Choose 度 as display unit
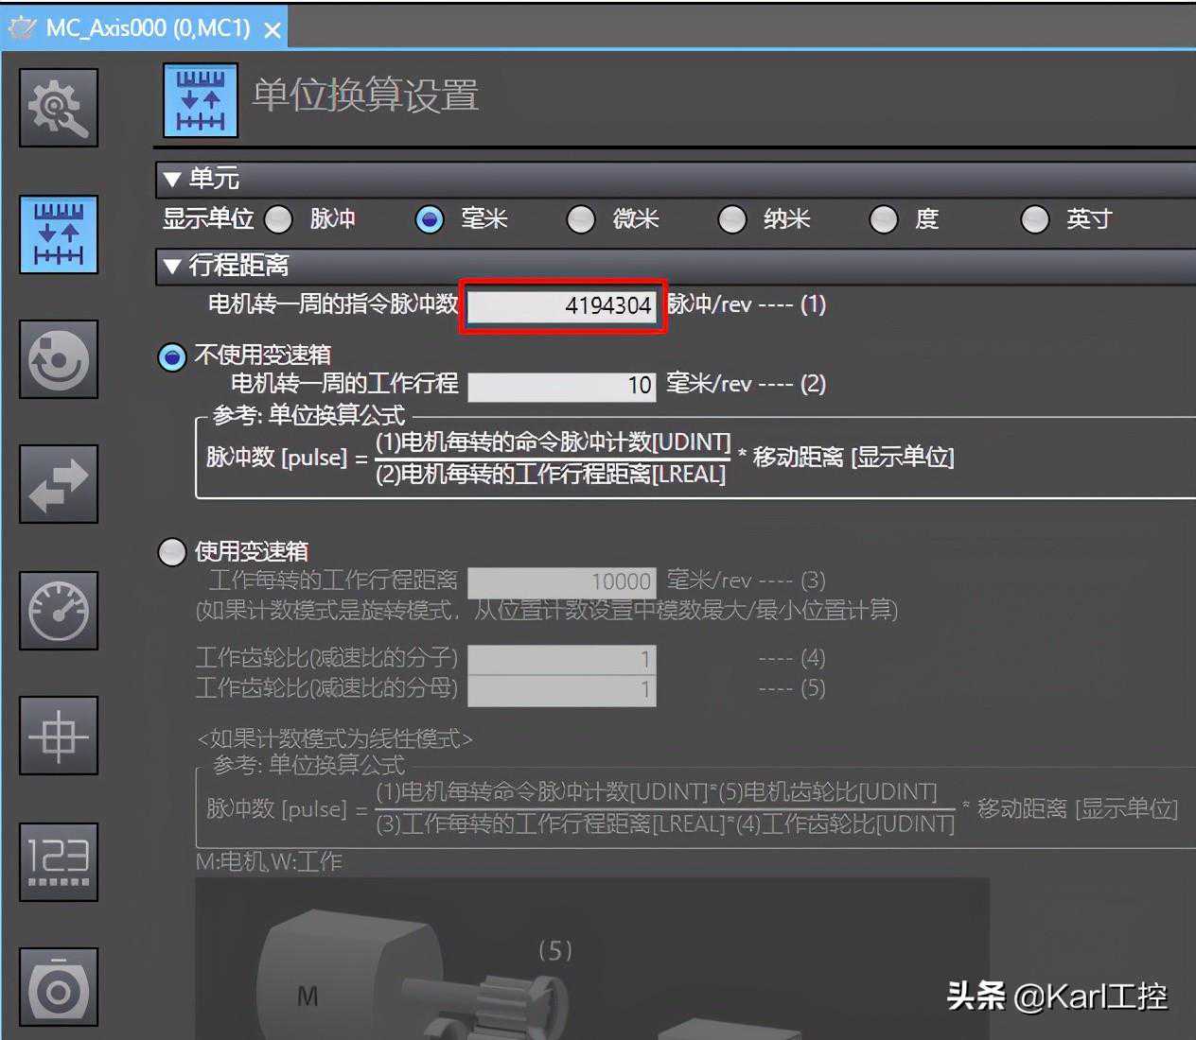Viewport: 1196px width, 1040px height. [x=883, y=219]
